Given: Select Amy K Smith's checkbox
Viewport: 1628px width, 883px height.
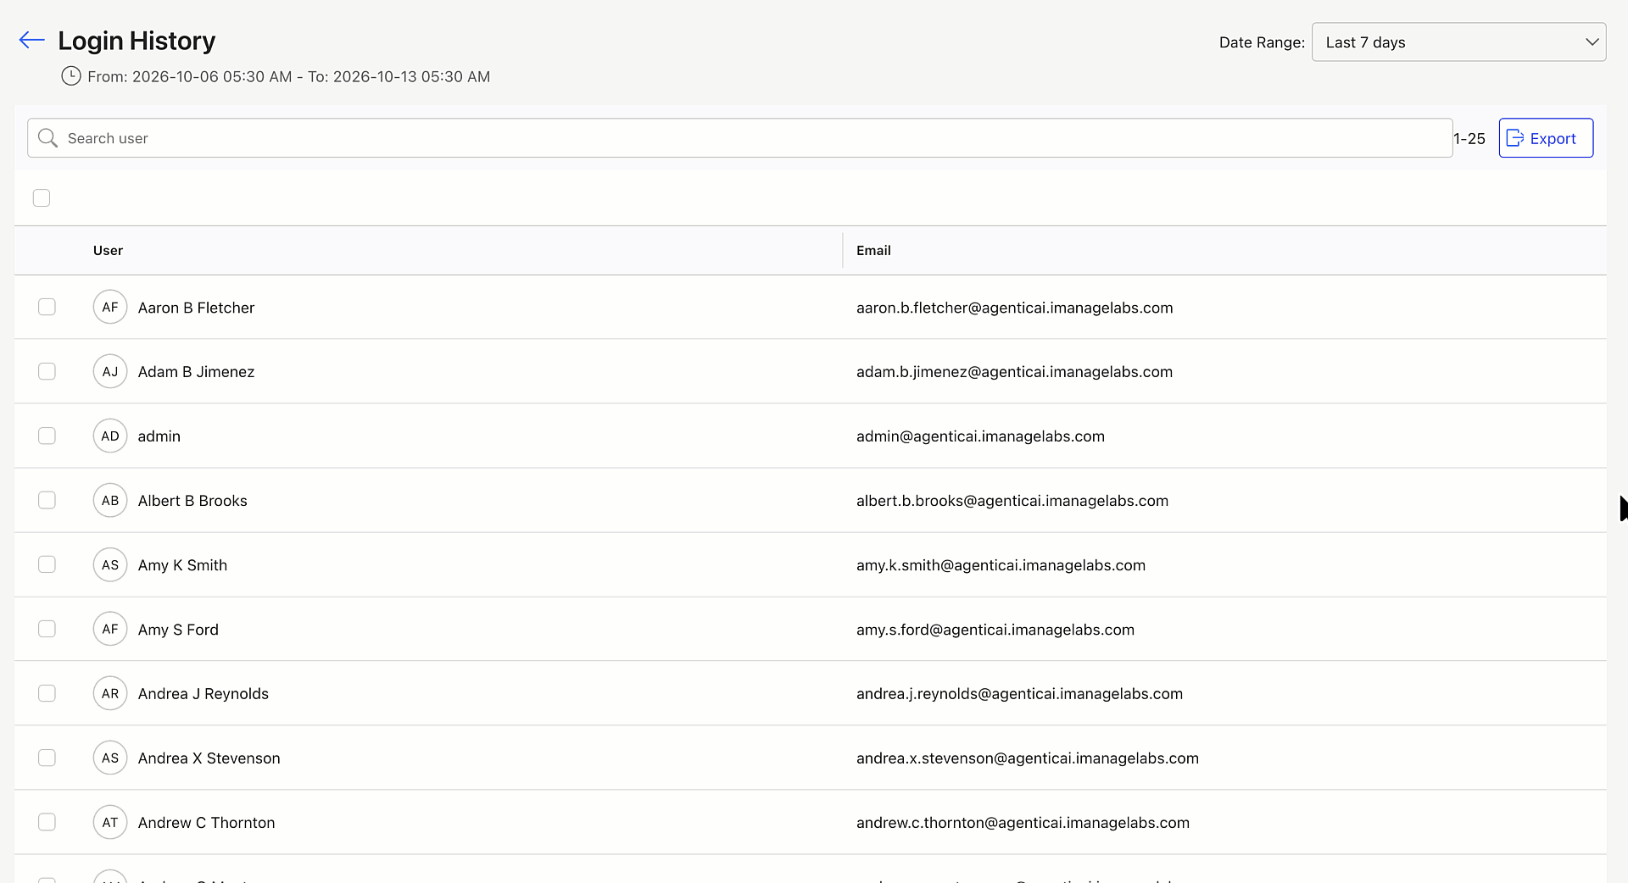Looking at the screenshot, I should (47, 564).
